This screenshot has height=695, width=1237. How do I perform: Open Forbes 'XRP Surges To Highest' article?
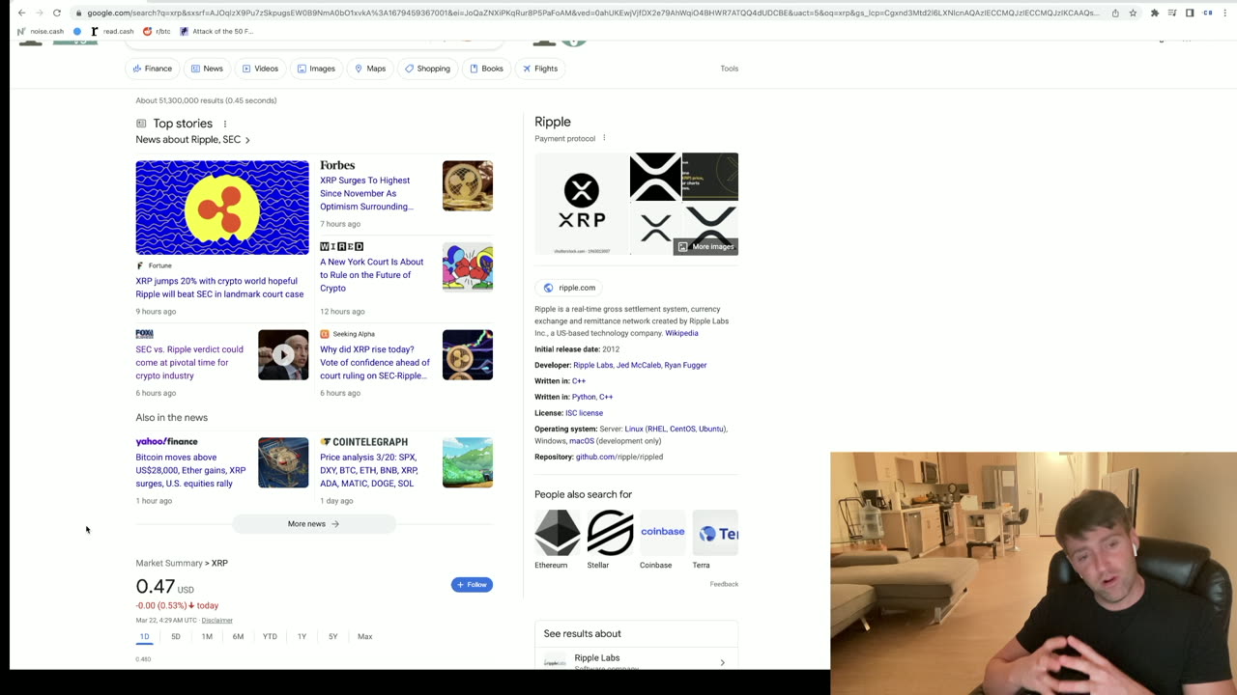(x=365, y=193)
